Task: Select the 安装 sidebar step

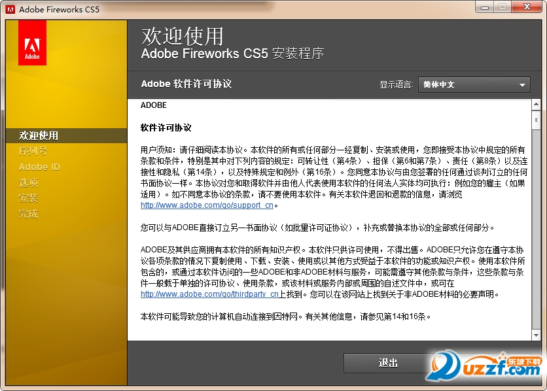Action: pos(28,198)
